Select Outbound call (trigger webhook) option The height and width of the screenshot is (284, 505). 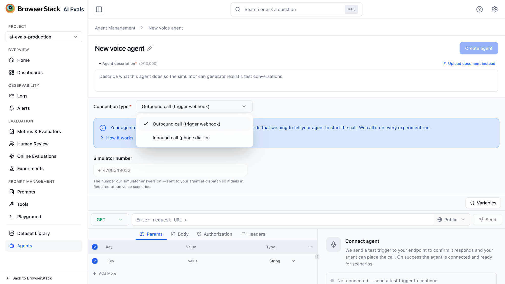click(x=194, y=124)
